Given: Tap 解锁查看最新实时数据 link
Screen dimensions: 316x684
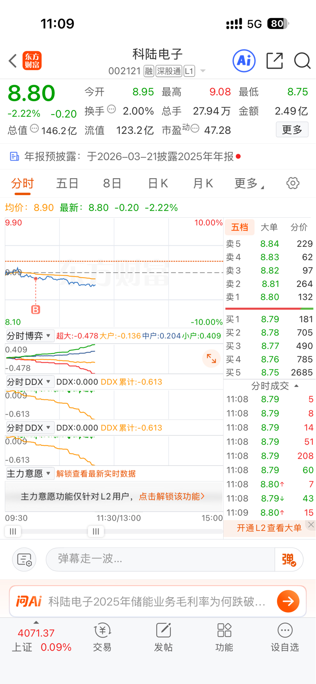Looking at the screenshot, I should point(96,474).
